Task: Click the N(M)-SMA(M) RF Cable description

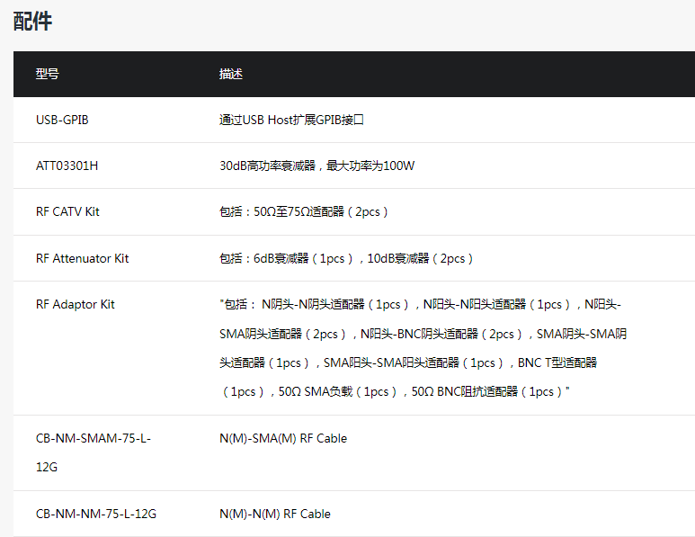Action: pos(282,438)
